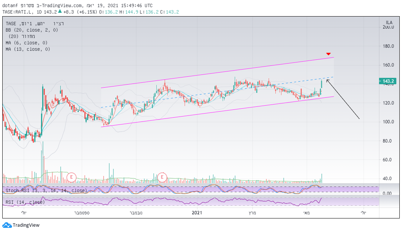Click the green up-triangle next to 143.2 in the header
Image resolution: width=402 pixels, height=232 pixels.
(60, 11)
